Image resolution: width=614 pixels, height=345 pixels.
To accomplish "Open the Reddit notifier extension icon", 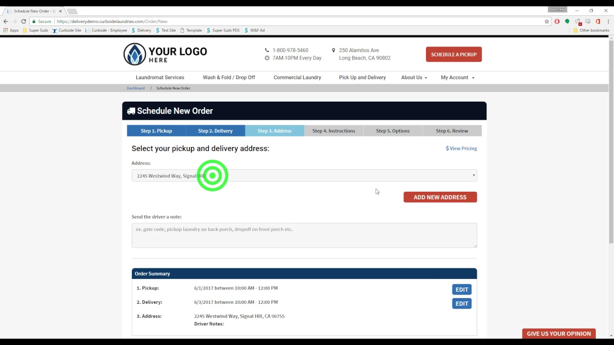I will click(x=578, y=21).
